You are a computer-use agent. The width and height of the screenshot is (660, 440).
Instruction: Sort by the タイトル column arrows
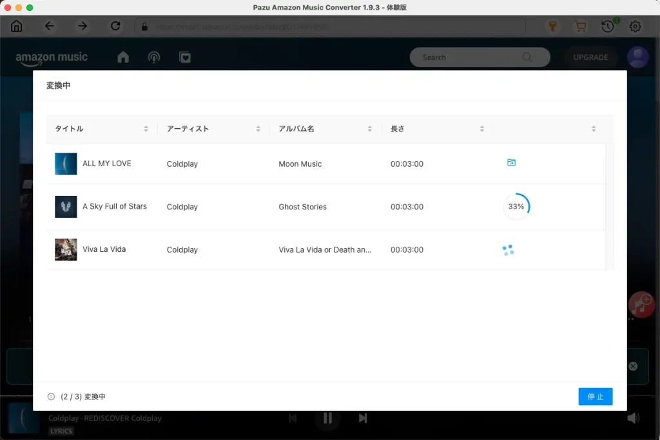(146, 128)
